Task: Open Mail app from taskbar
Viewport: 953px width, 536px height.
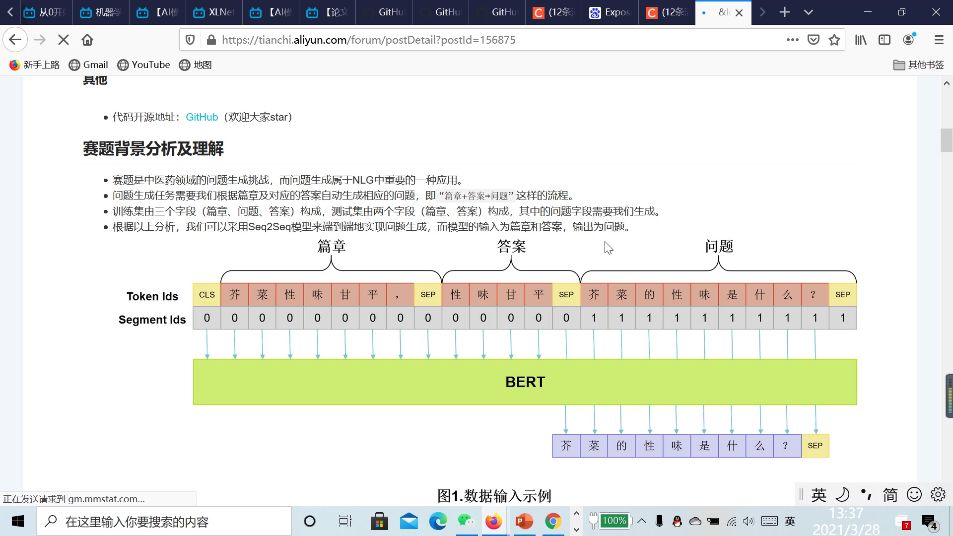Action: 409,522
